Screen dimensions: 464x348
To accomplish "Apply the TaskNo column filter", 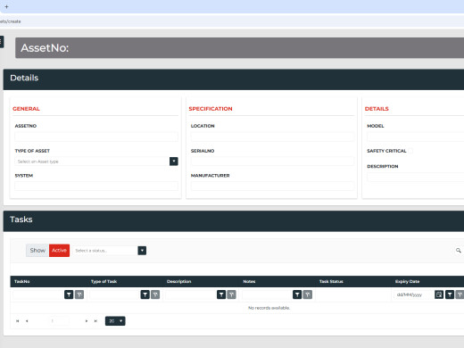I will click(69, 294).
